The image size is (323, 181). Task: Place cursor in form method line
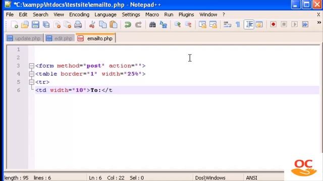click(90, 66)
